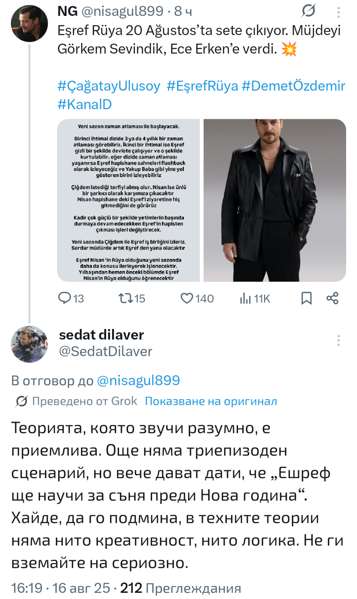This screenshot has width=357, height=599.
Task: Open the #DemetÖzdemir hashtag
Action: coord(293,86)
